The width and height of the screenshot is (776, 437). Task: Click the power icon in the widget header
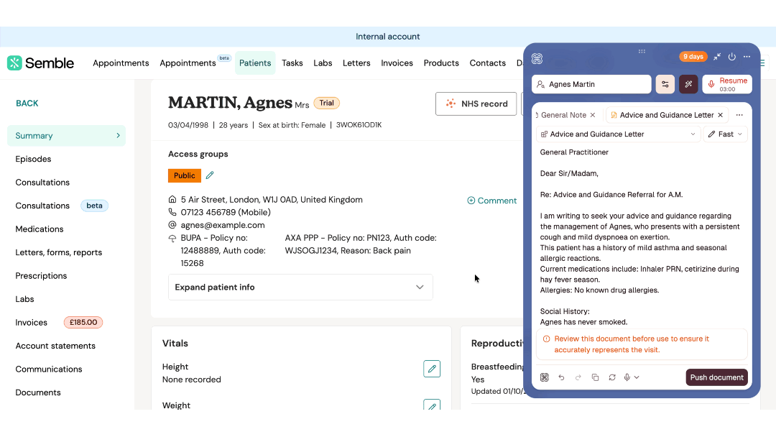point(732,57)
